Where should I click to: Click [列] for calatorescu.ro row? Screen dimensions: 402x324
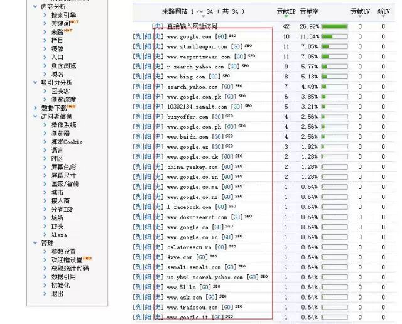point(138,247)
